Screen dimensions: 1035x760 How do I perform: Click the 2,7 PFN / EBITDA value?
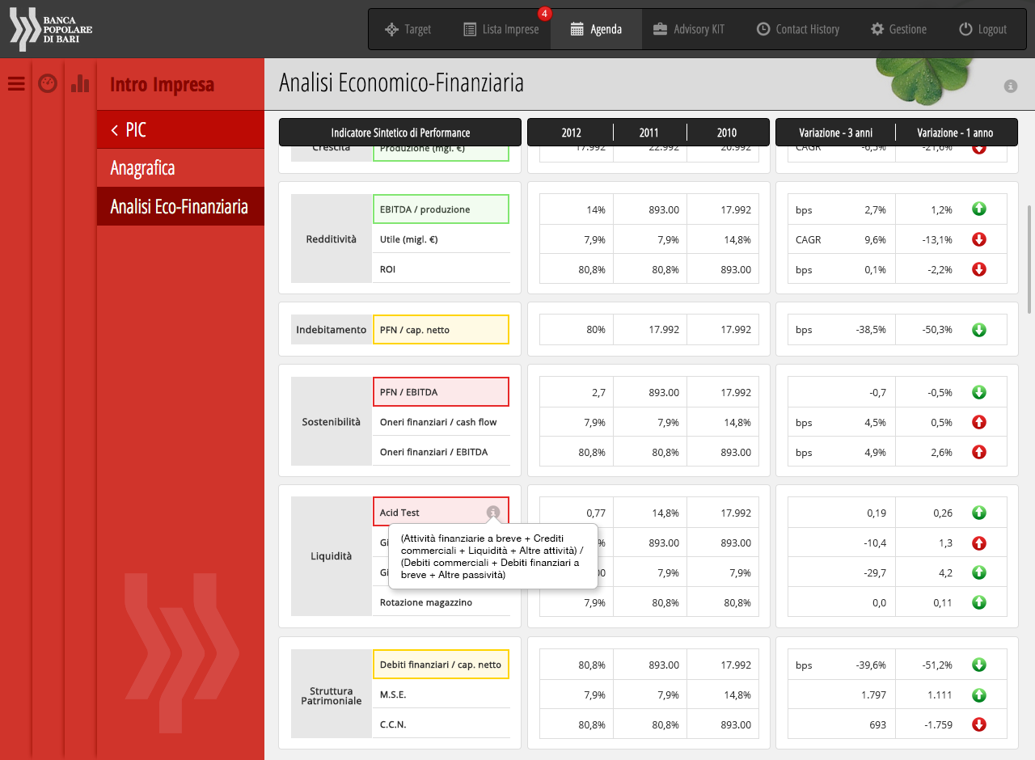point(598,392)
